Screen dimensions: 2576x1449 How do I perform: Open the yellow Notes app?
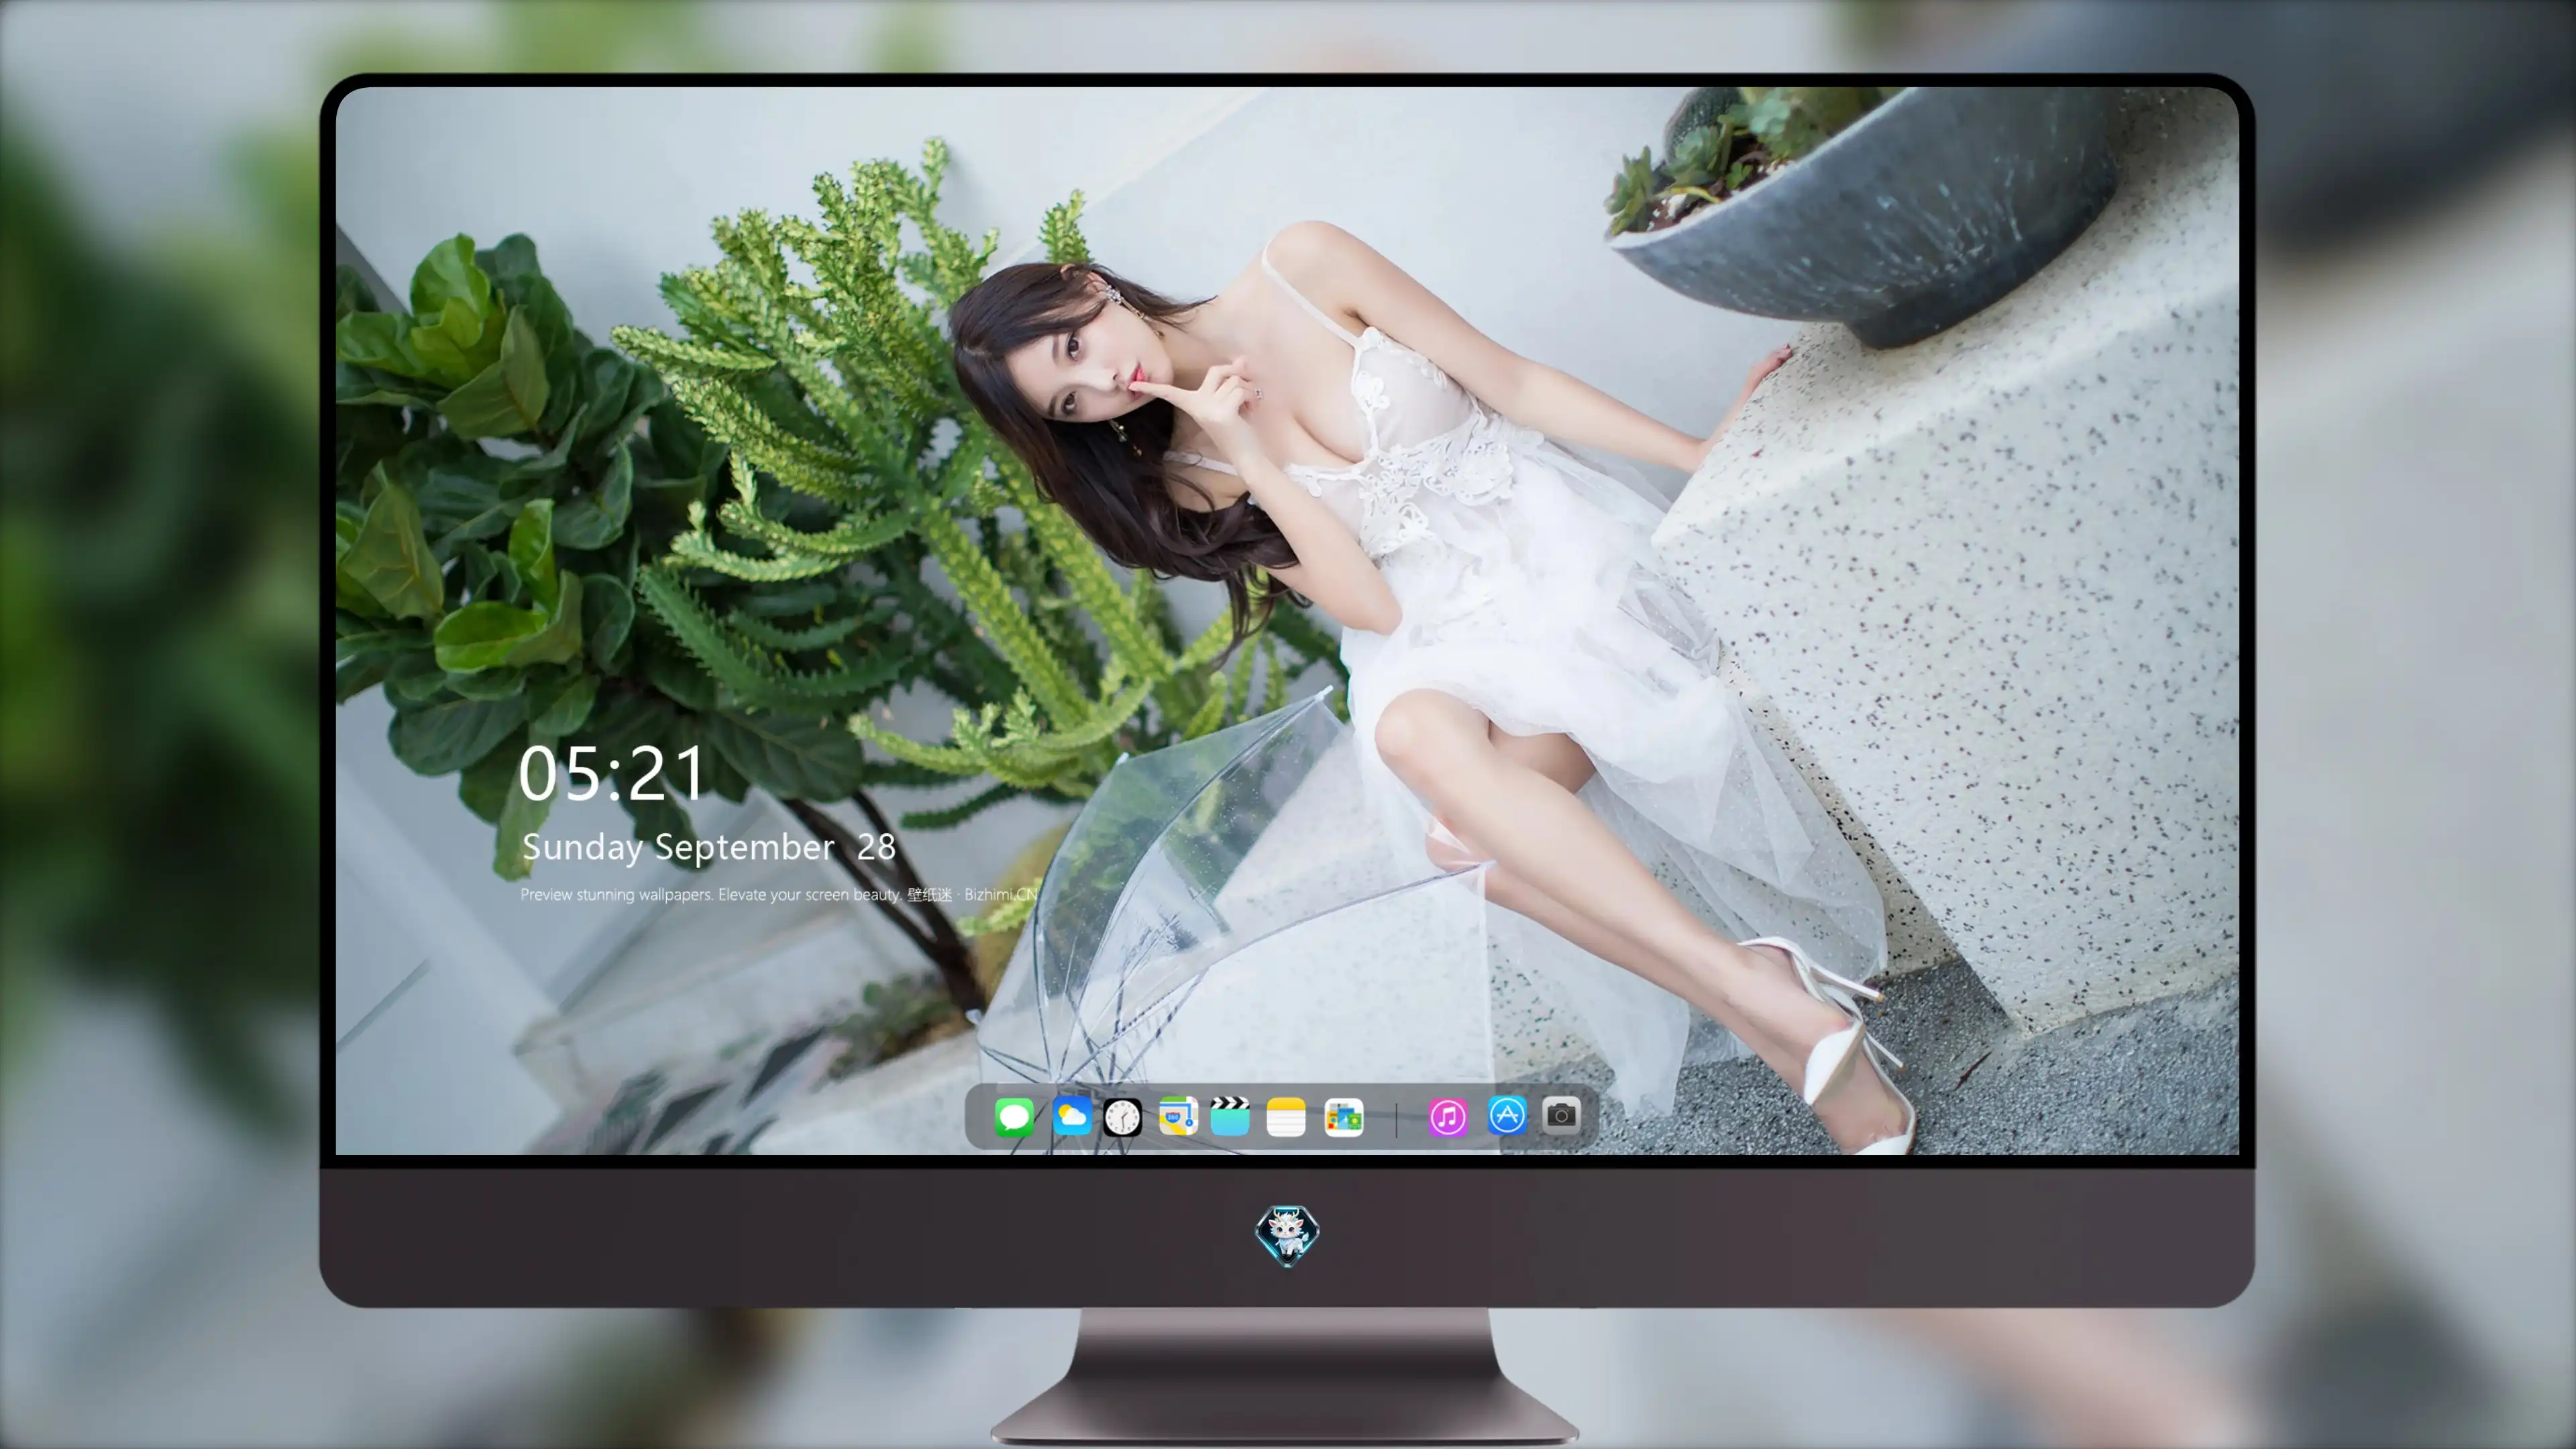pyautogui.click(x=1286, y=1116)
